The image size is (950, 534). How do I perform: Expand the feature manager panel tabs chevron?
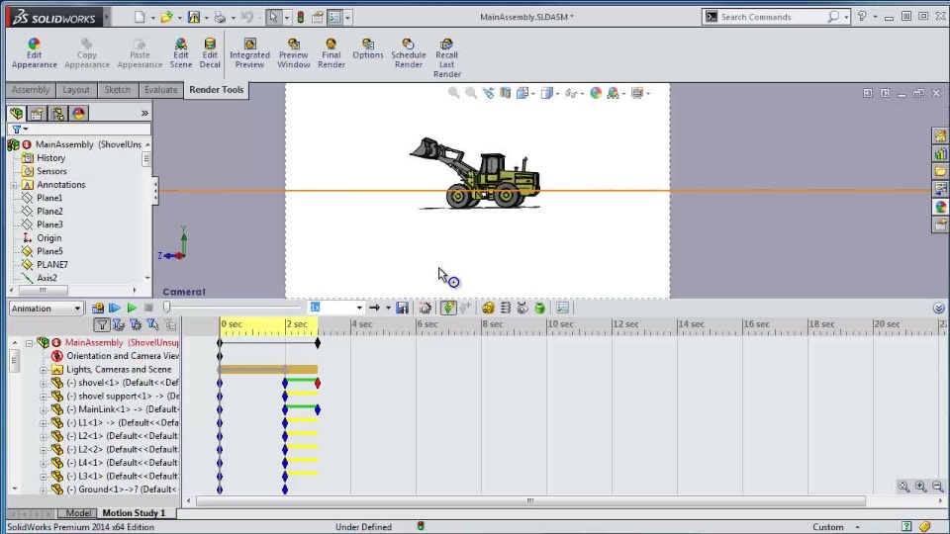[x=144, y=113]
